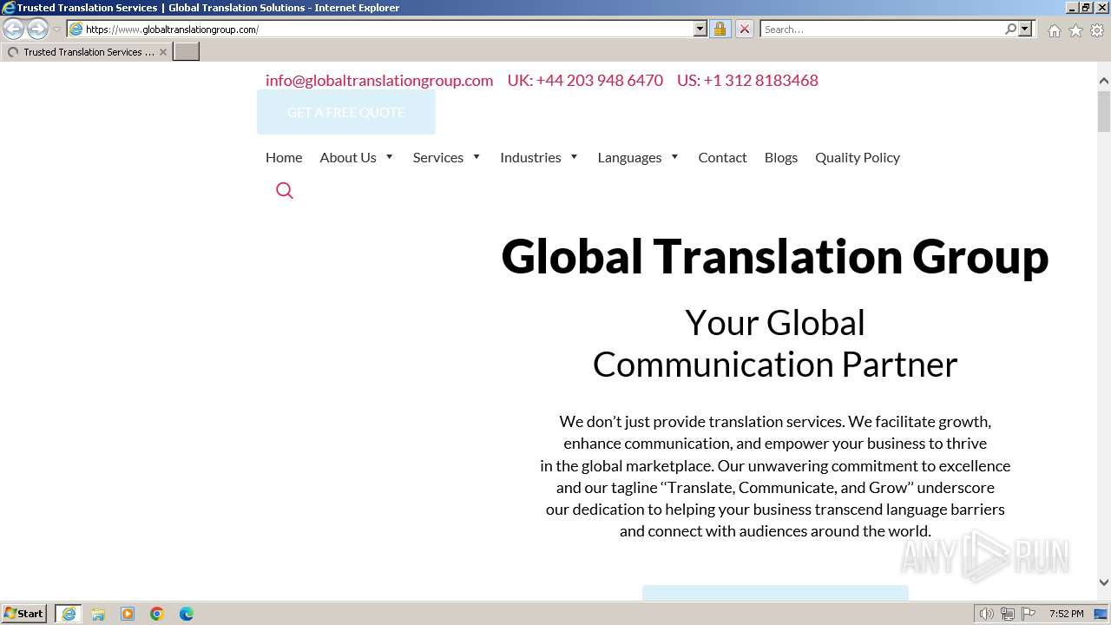Open the Home icon in browser toolbar

pos(1054,30)
